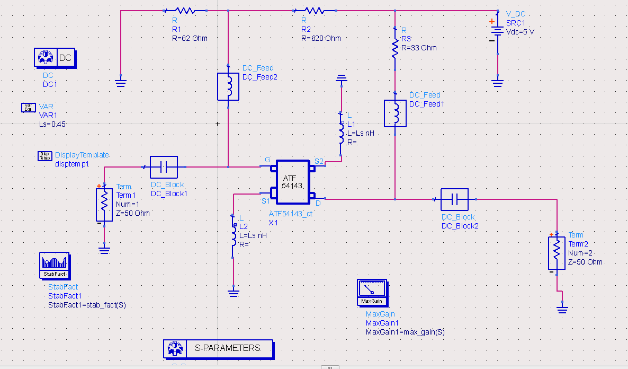Screen dimensions: 628x369
Task: Select the R2 resistor symbol
Action: (x=315, y=11)
